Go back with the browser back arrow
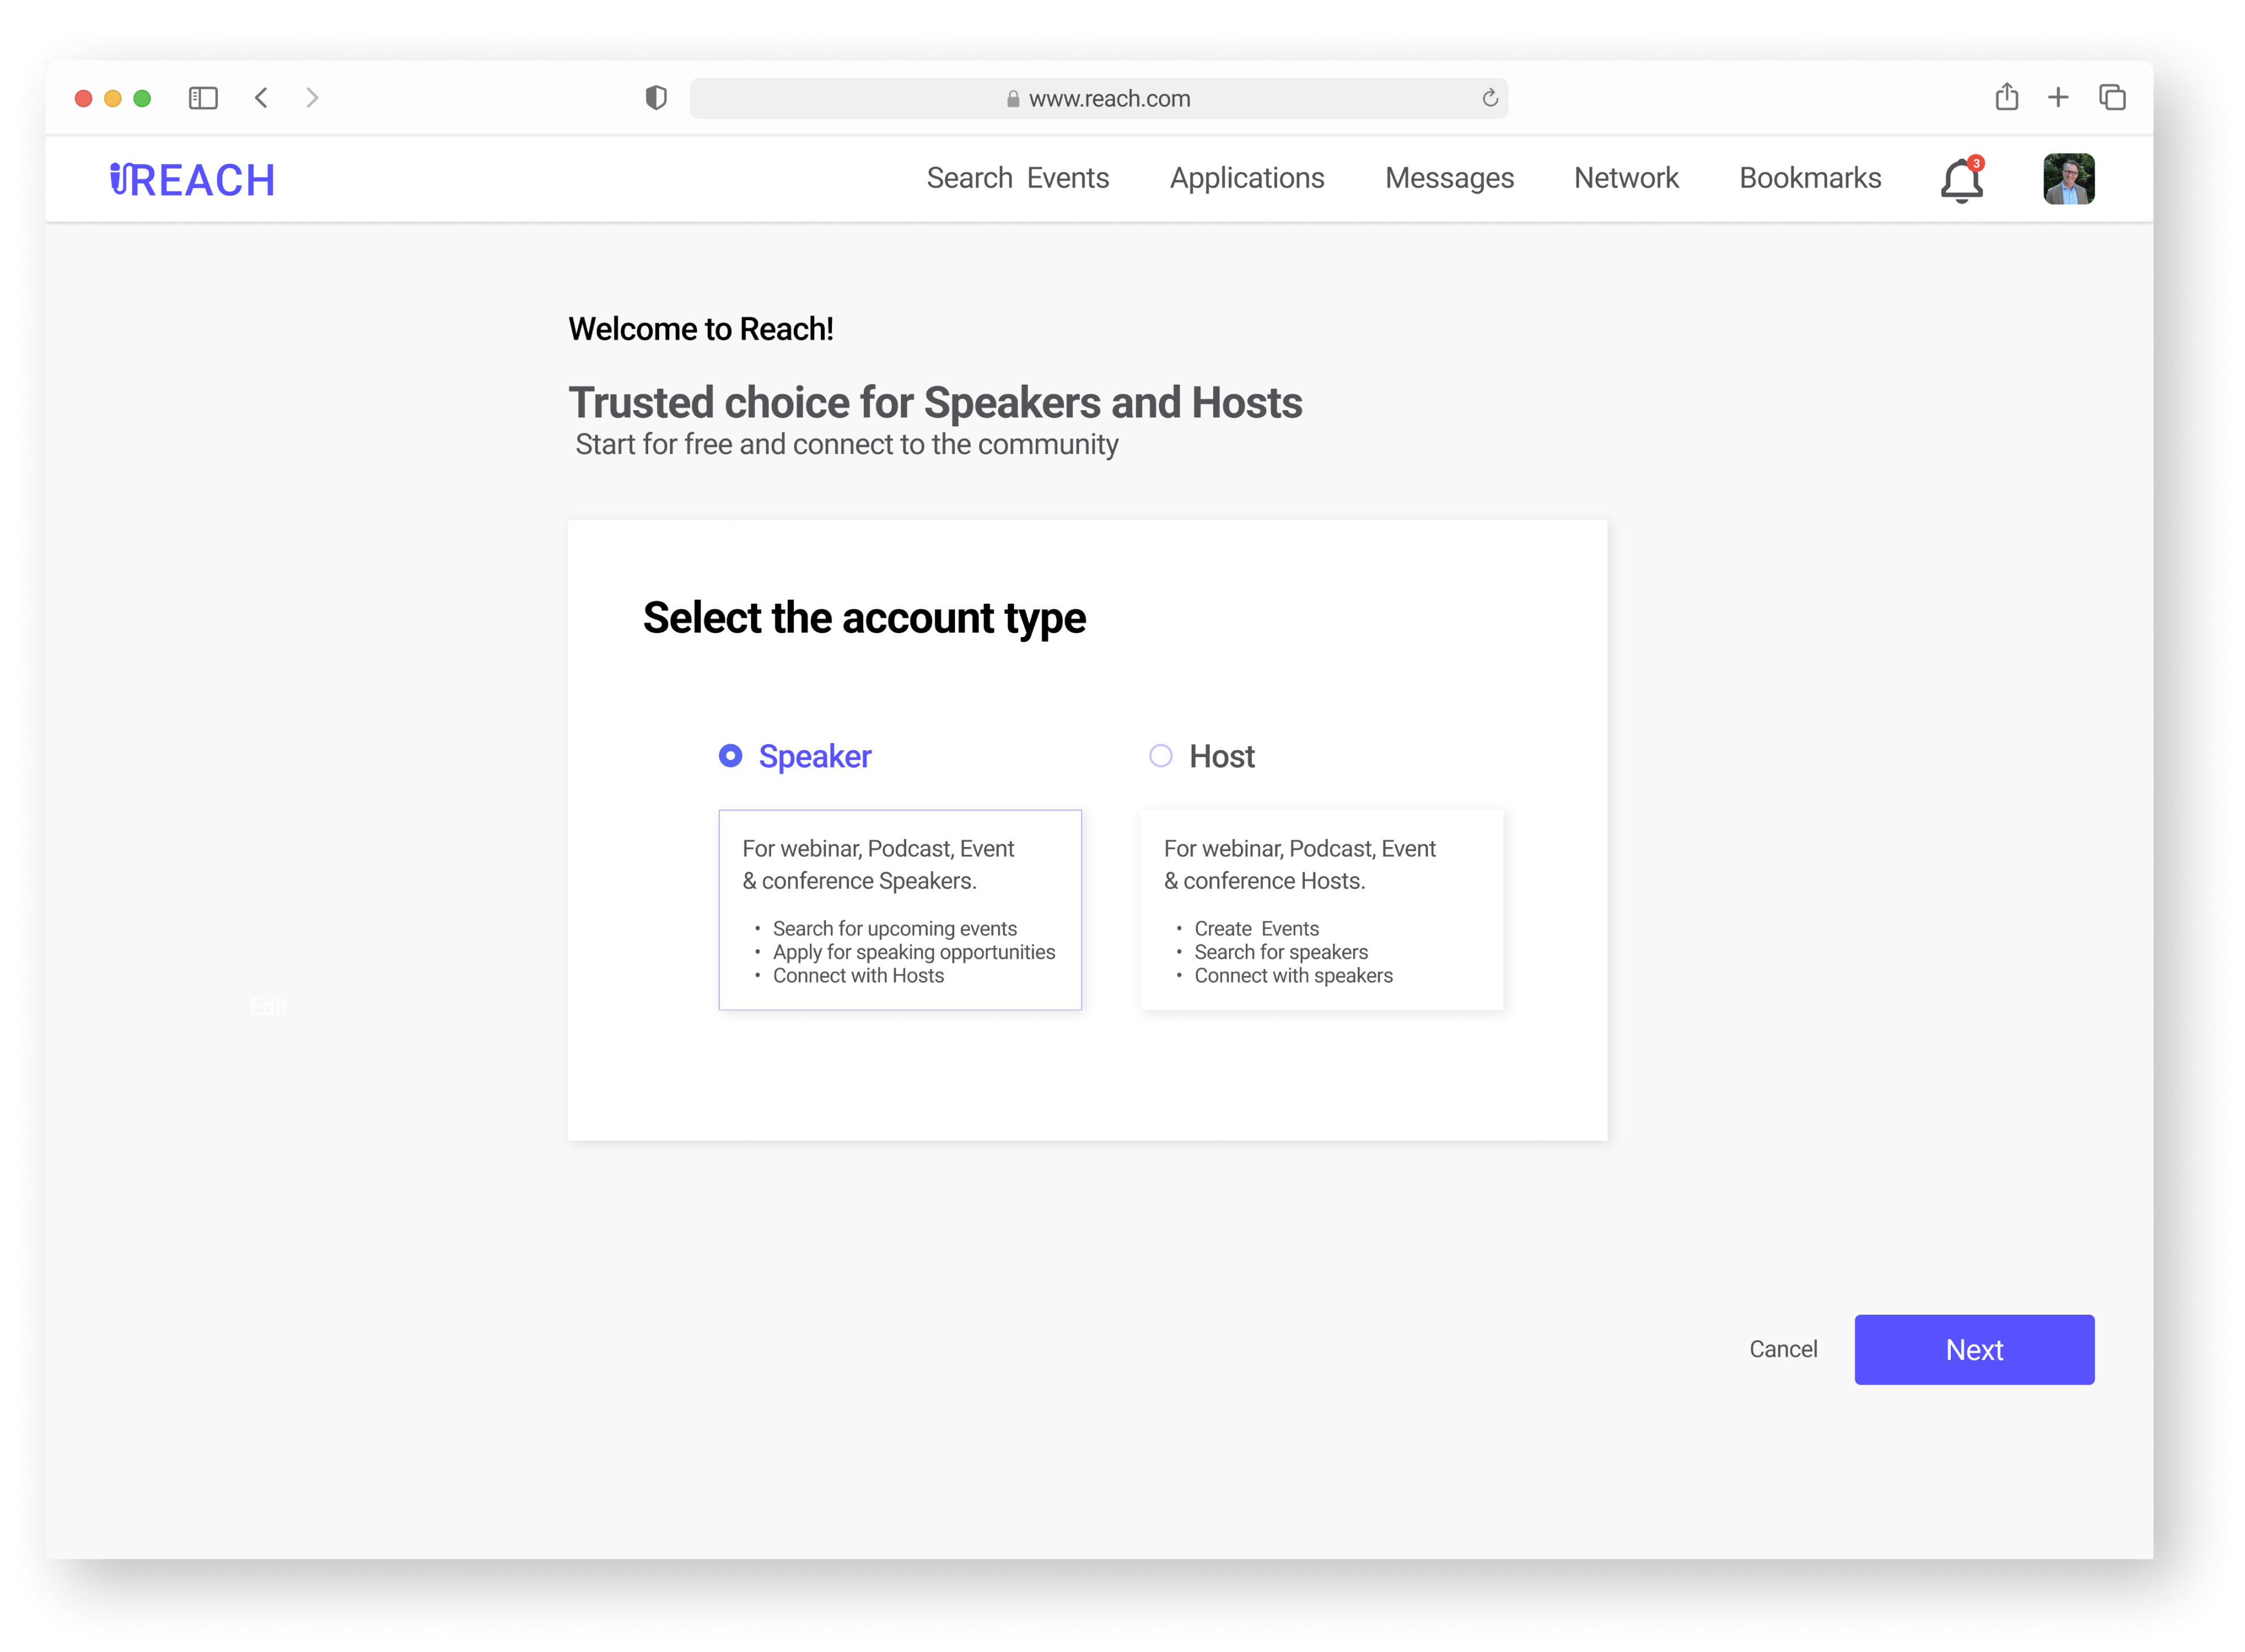Screen dimensions: 2245x1652 pos(261,98)
